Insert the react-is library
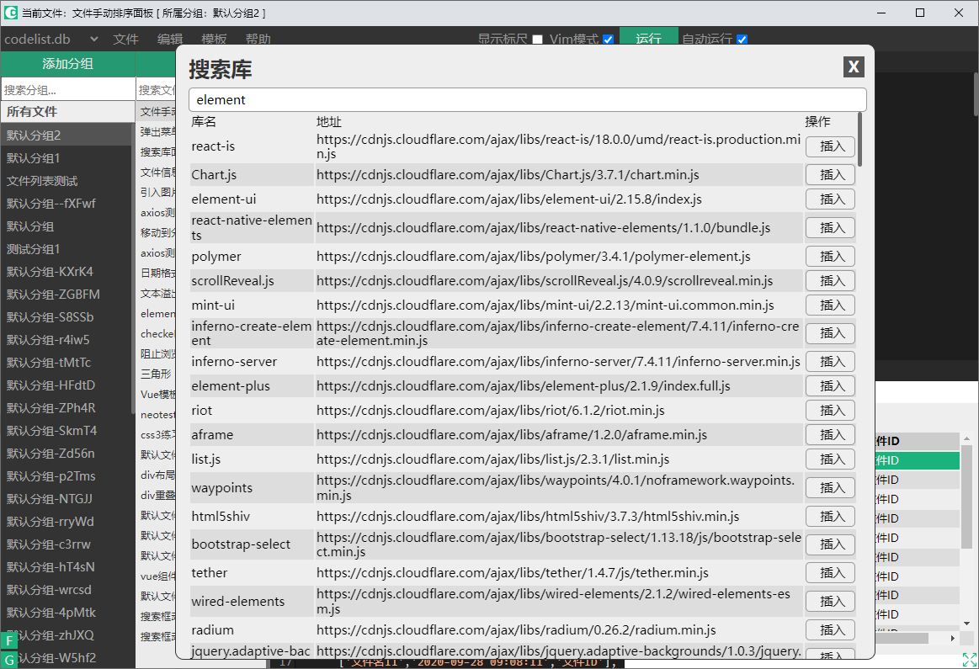The width and height of the screenshot is (979, 669). coord(830,146)
